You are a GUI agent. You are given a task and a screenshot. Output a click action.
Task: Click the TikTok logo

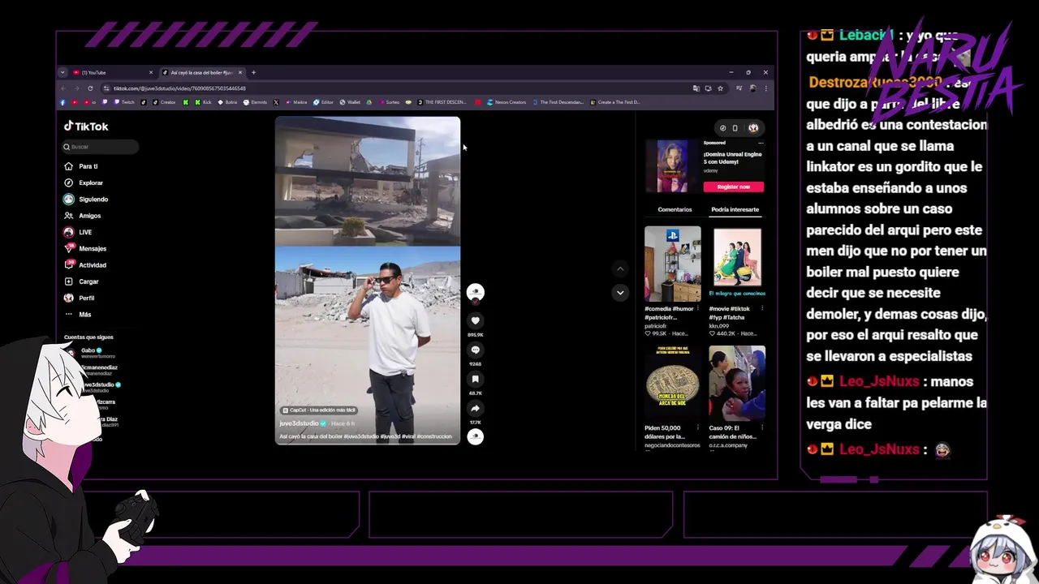pos(86,127)
